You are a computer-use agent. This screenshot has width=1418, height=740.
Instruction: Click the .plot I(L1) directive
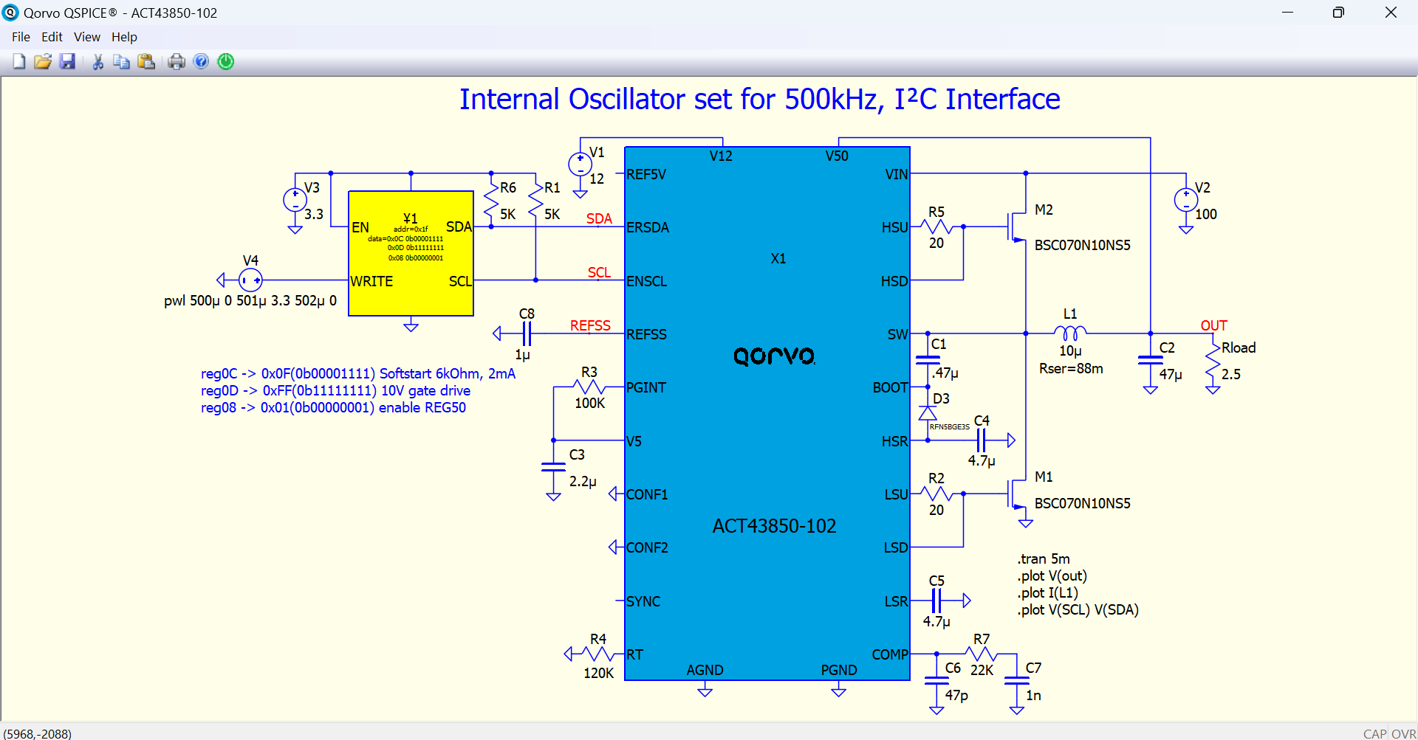tap(1047, 592)
